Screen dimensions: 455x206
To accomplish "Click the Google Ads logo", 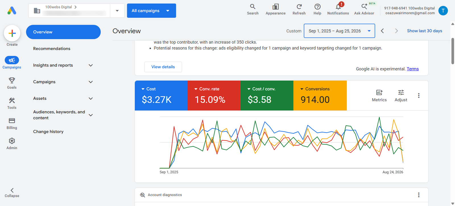I will (x=12, y=11).
